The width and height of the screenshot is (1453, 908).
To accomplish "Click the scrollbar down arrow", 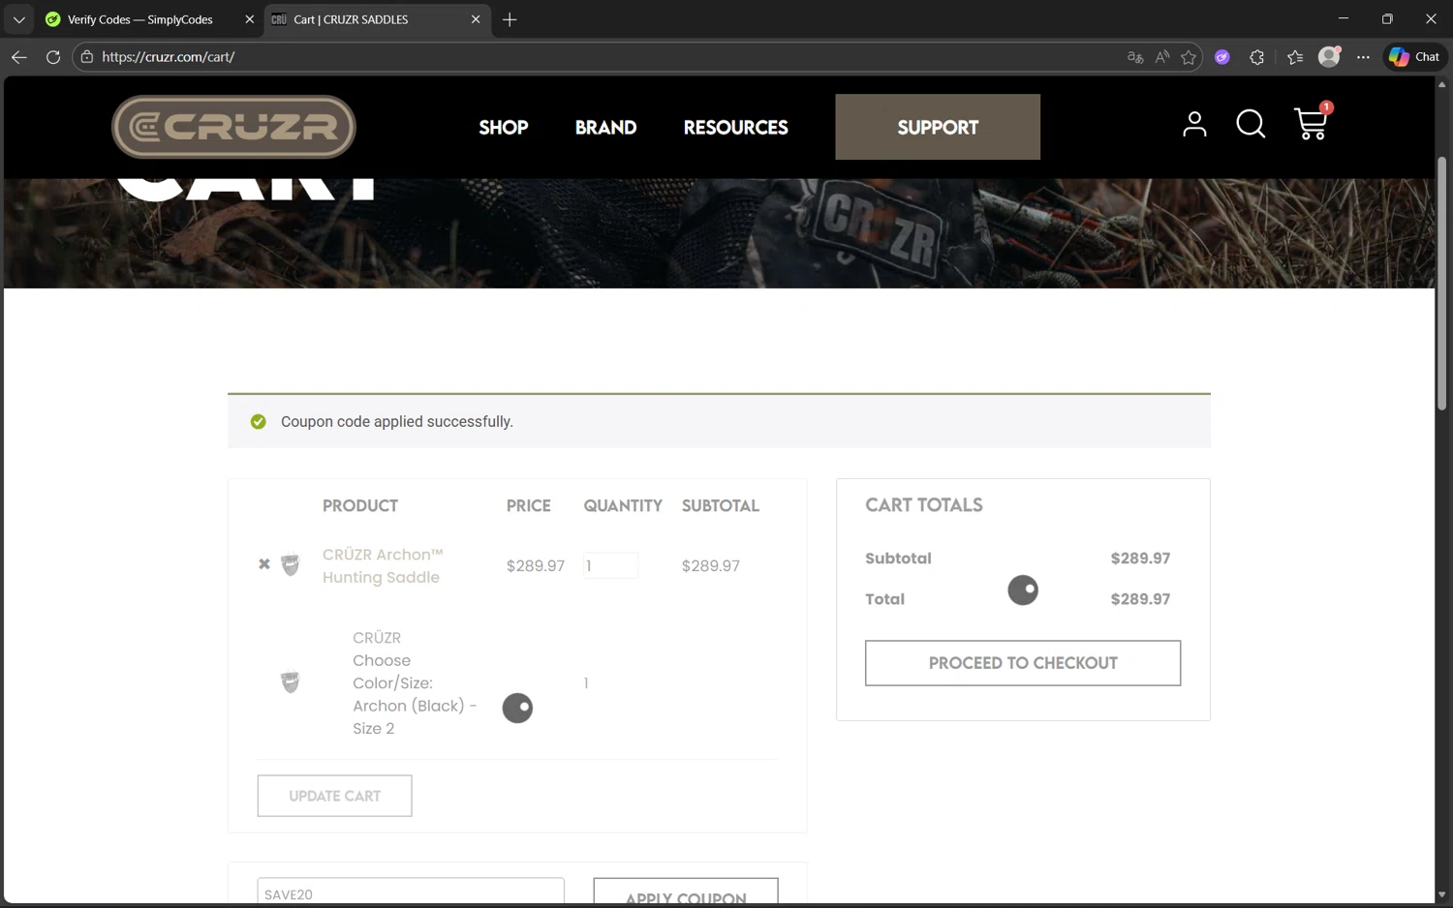I will click(x=1441, y=895).
